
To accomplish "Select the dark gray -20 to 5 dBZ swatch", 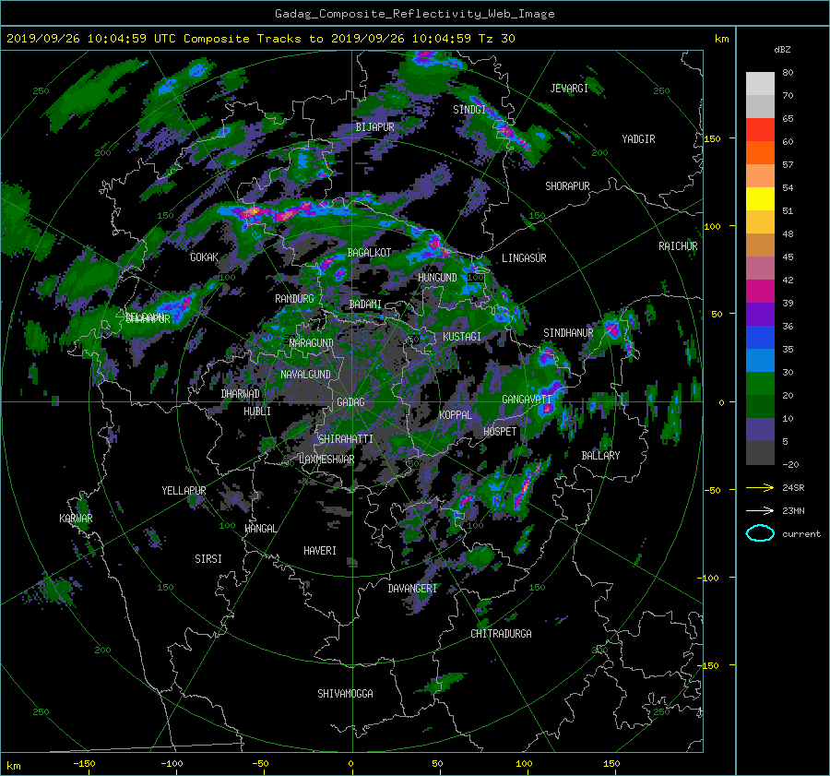I will coord(760,453).
